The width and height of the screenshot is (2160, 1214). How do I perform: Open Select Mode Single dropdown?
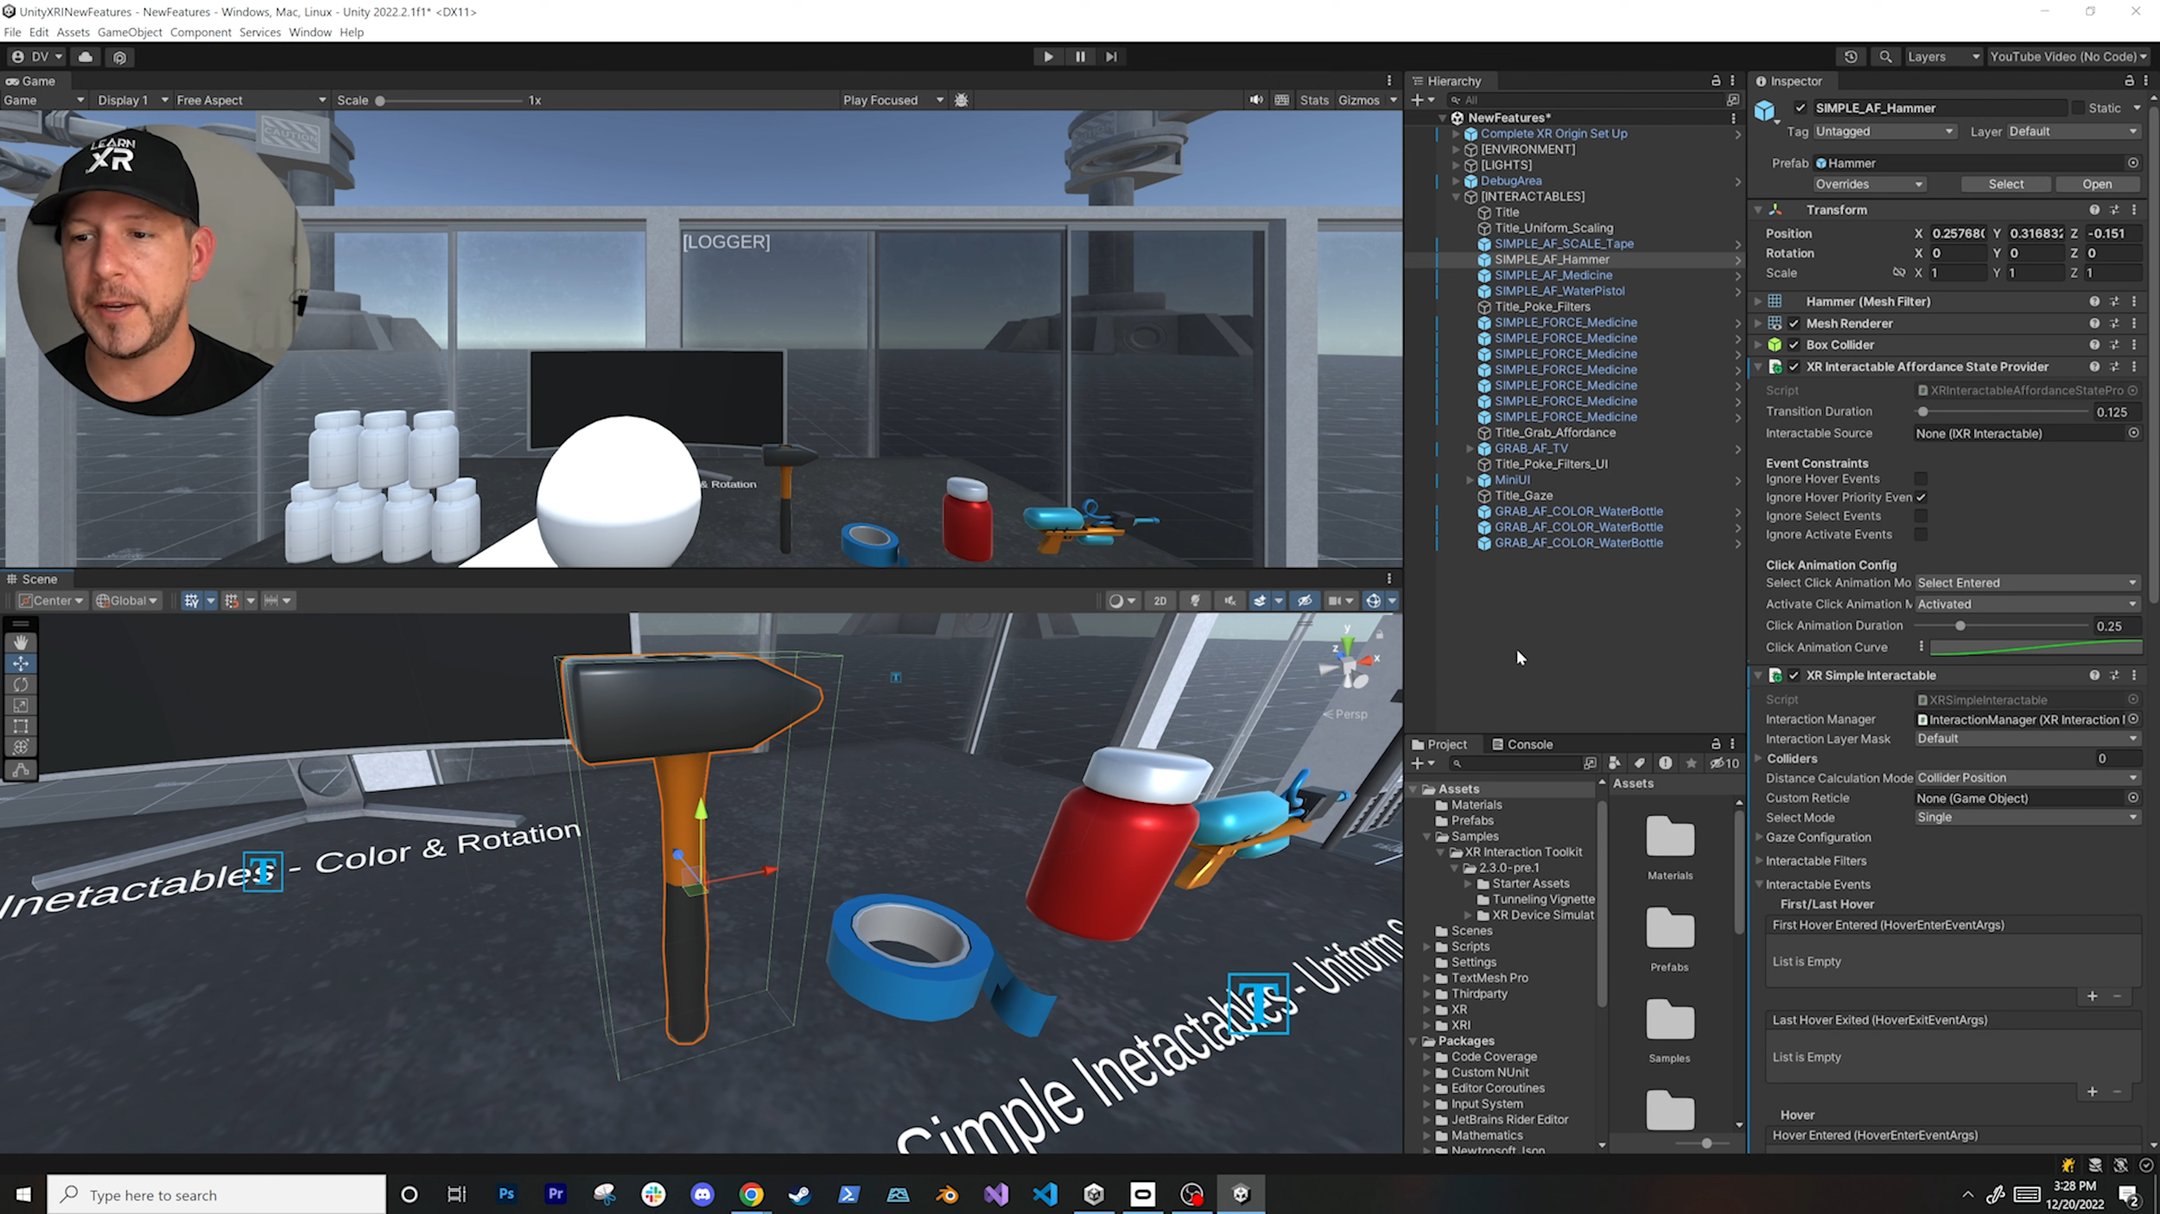pos(2027,817)
